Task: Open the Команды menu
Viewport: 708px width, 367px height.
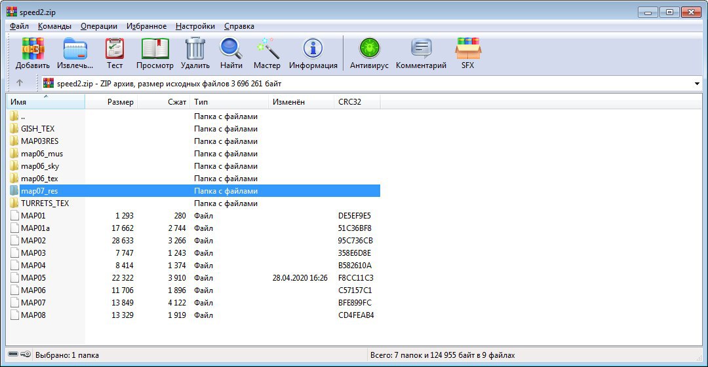Action: pos(54,26)
